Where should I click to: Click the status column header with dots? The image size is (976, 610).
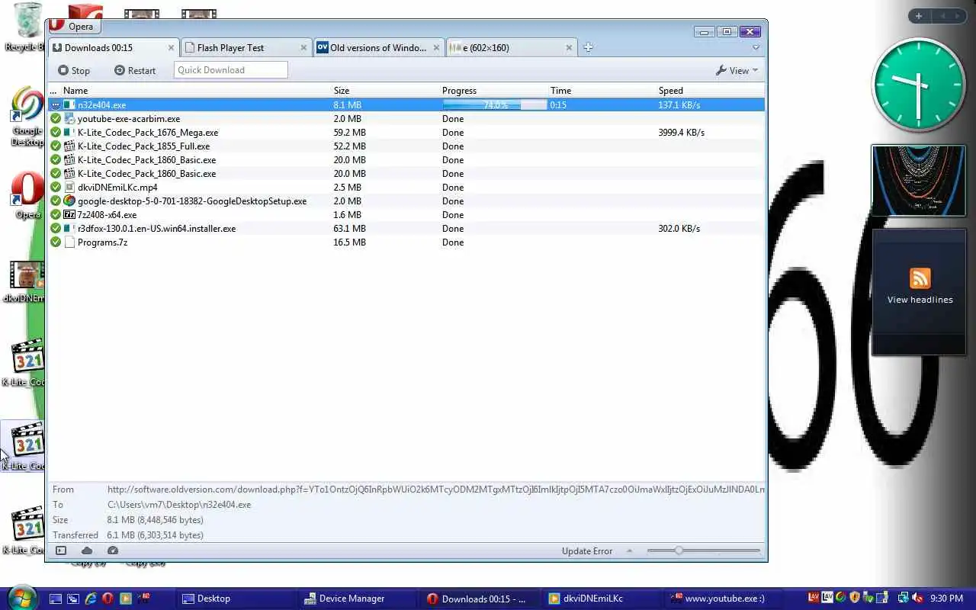coord(53,91)
